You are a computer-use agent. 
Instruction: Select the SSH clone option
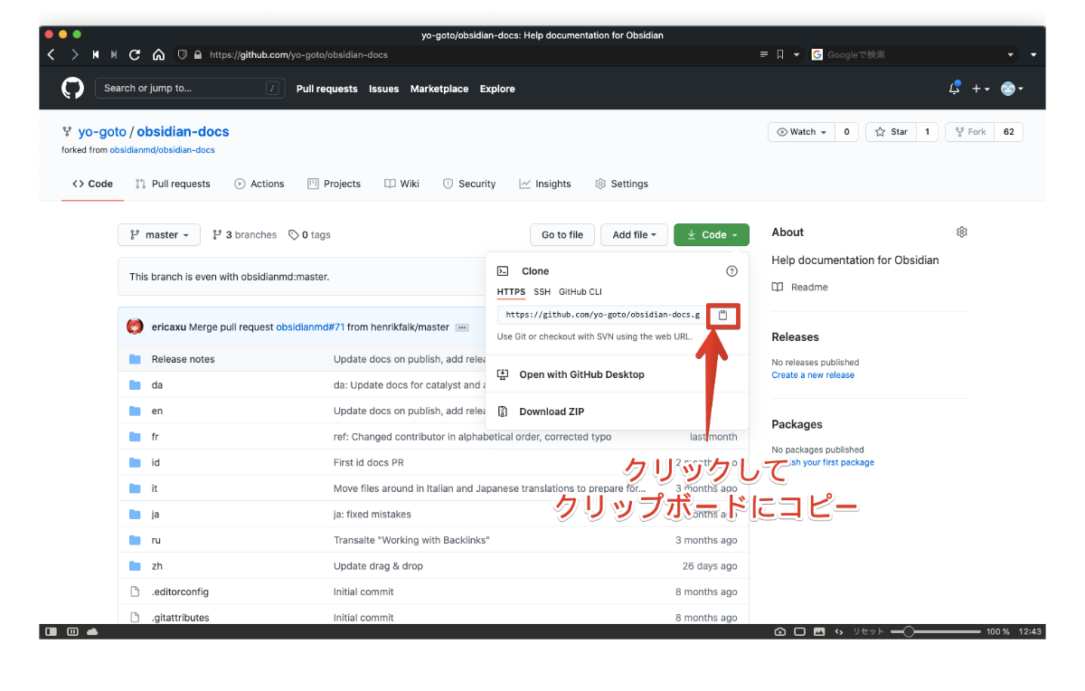(x=542, y=292)
